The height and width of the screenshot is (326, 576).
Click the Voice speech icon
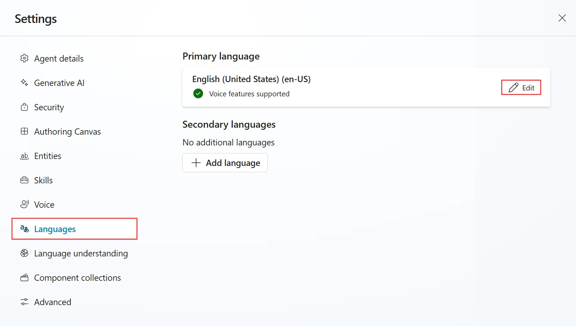coord(24,204)
